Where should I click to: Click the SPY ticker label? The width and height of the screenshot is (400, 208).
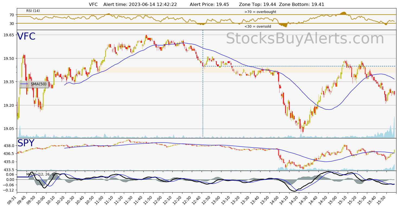point(26,143)
